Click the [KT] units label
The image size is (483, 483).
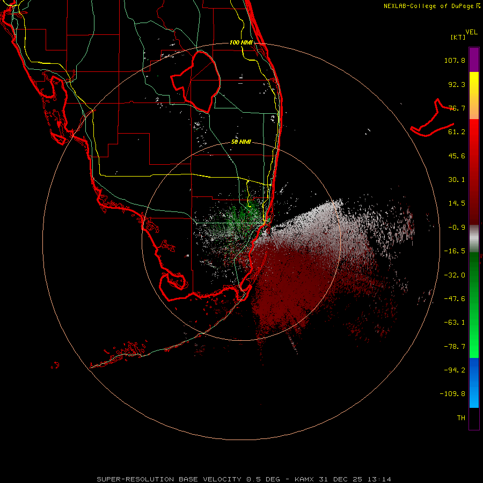458,37
